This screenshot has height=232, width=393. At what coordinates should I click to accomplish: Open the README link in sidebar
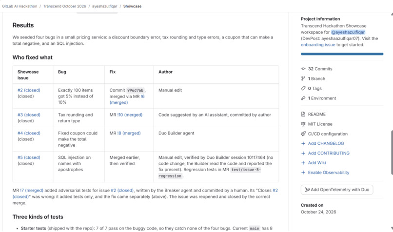(317, 114)
